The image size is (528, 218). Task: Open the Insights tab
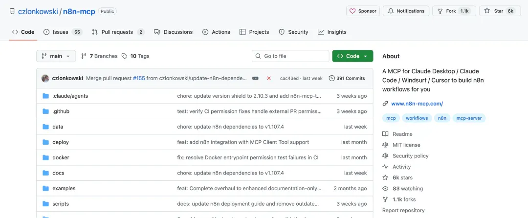tap(332, 32)
